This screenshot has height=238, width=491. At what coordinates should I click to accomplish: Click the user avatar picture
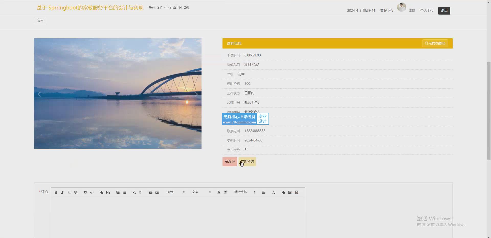[402, 7]
